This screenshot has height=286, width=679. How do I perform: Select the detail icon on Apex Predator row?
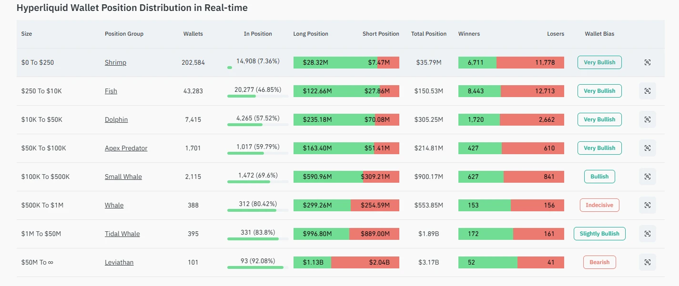coord(647,148)
